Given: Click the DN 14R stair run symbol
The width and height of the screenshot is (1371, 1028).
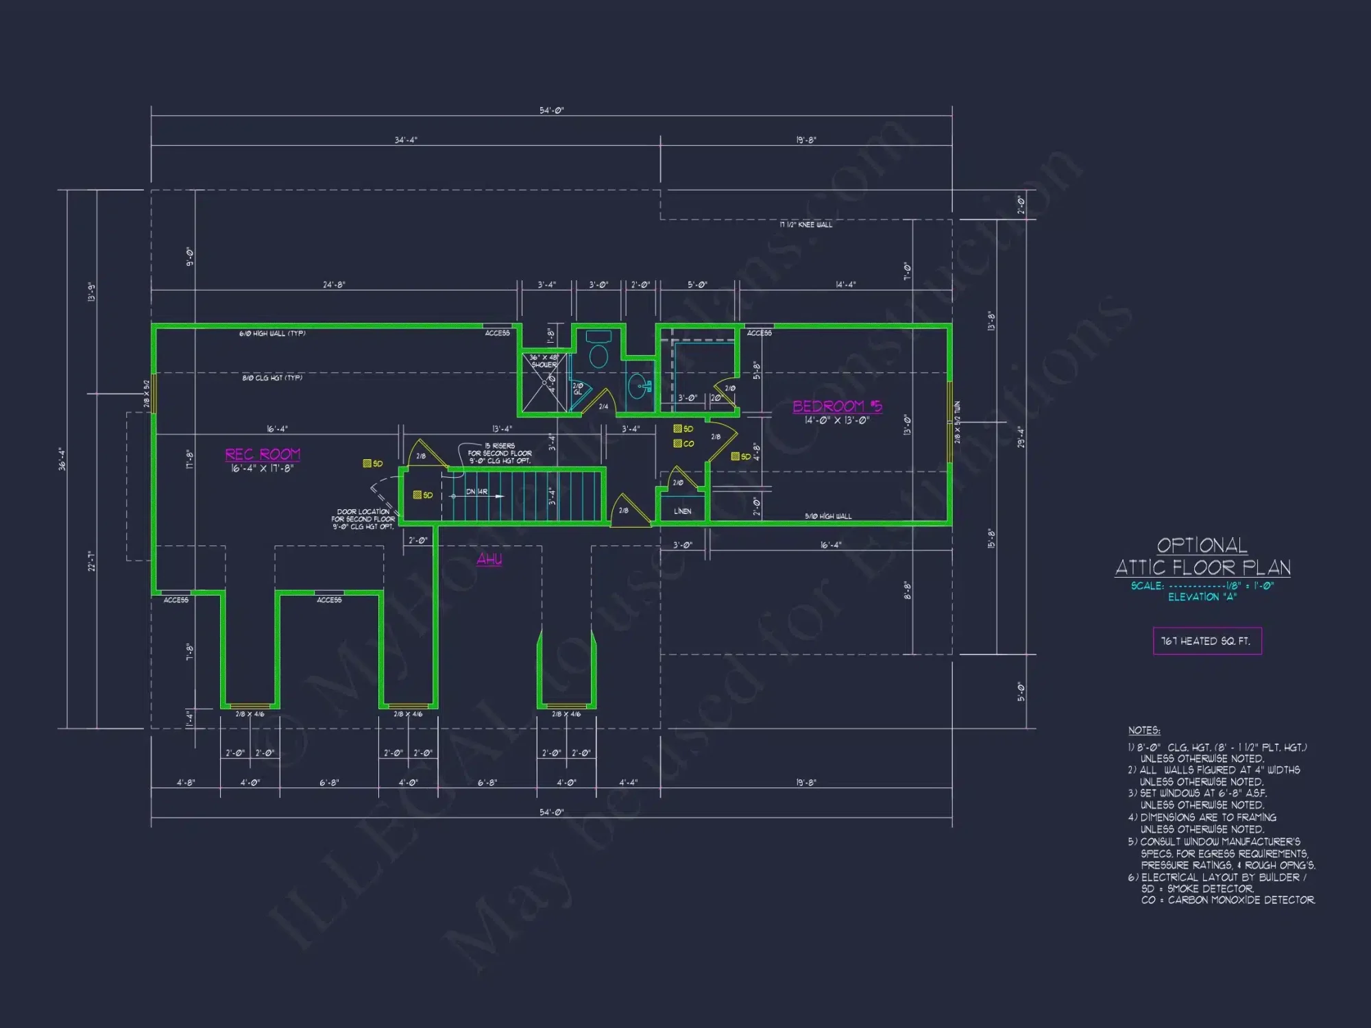Looking at the screenshot, I should click(476, 492).
